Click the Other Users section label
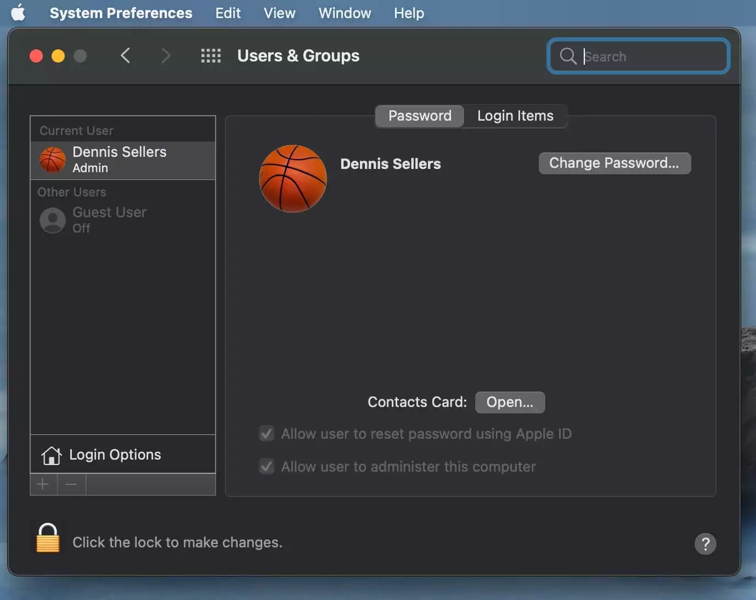 [x=72, y=192]
